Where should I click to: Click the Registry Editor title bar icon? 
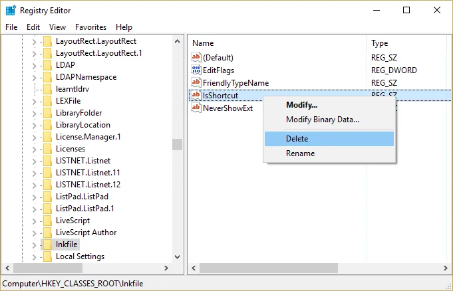tap(11, 11)
